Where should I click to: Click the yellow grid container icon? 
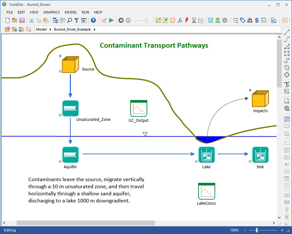point(158,20)
